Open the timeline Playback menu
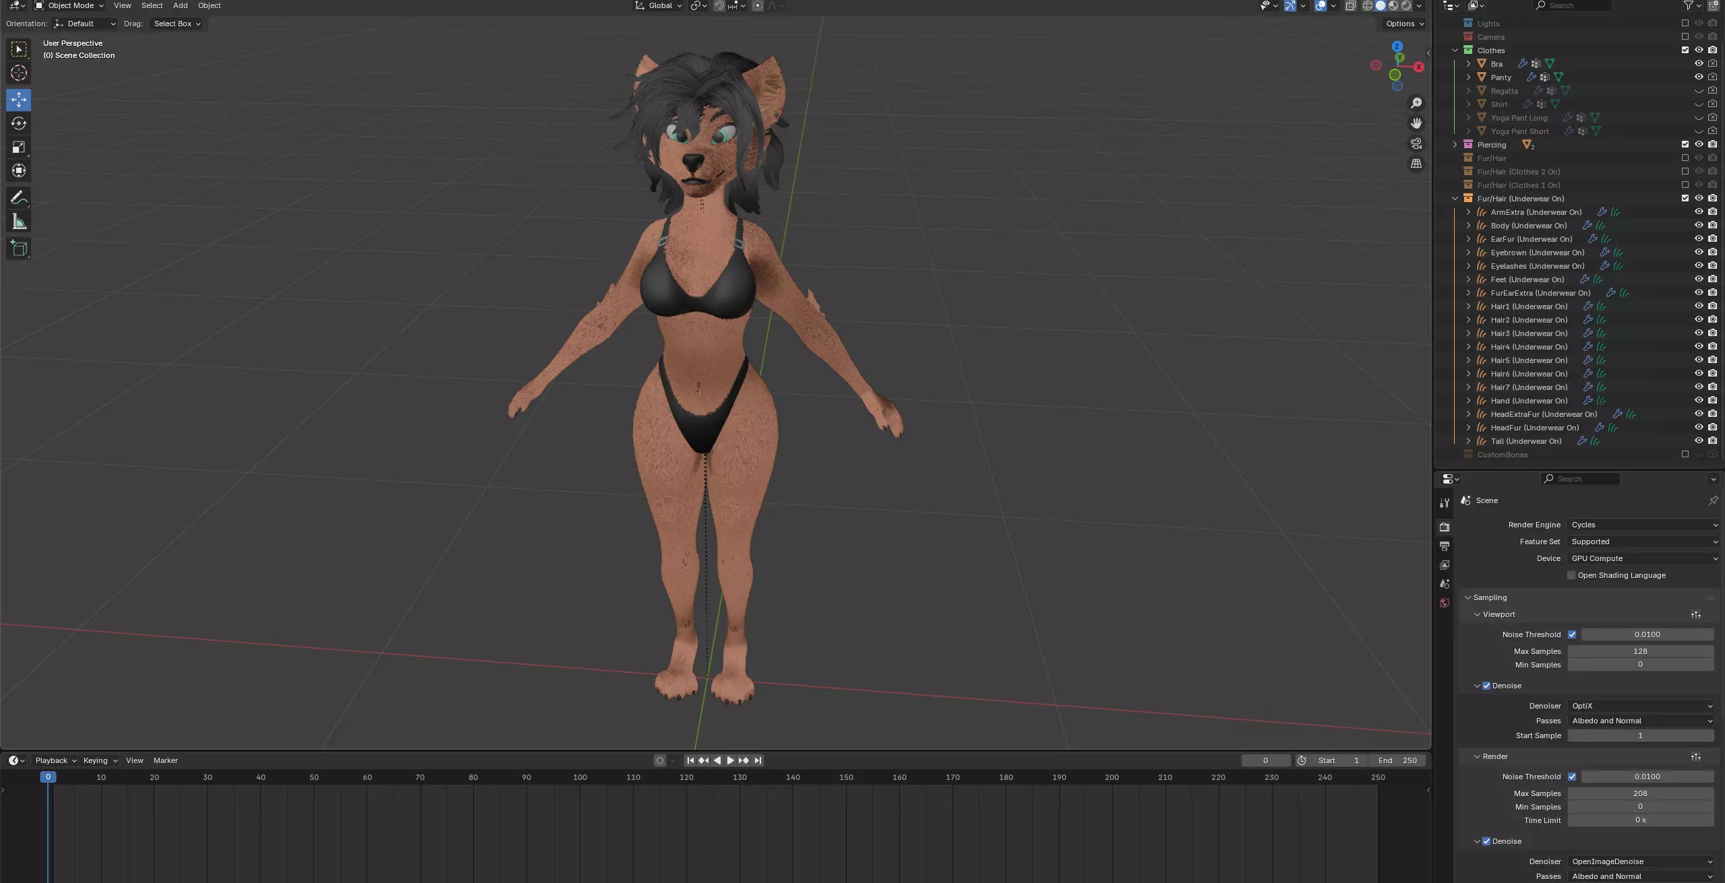 [55, 760]
